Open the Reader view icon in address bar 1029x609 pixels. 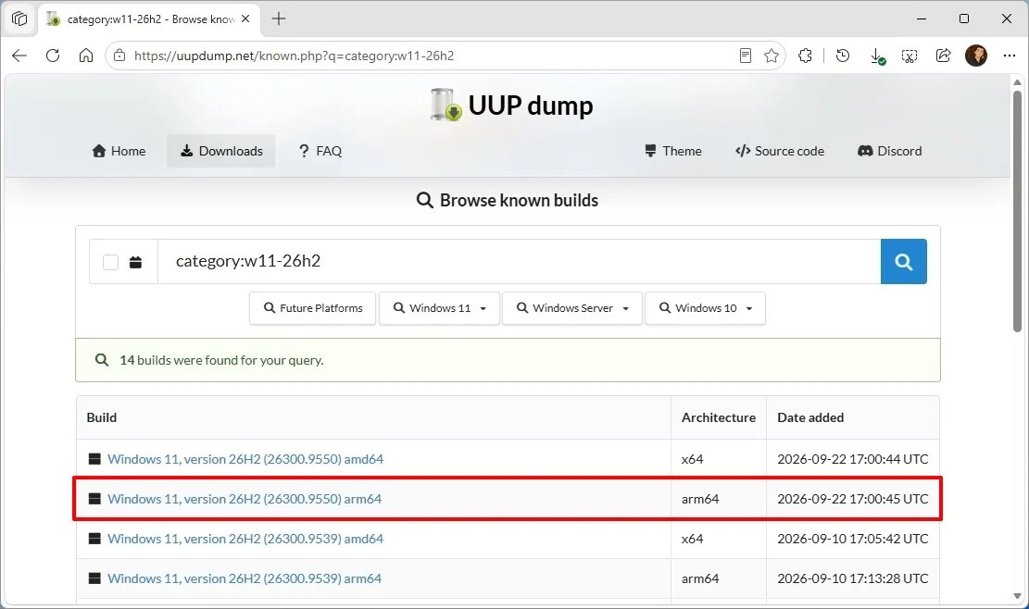pyautogui.click(x=745, y=56)
